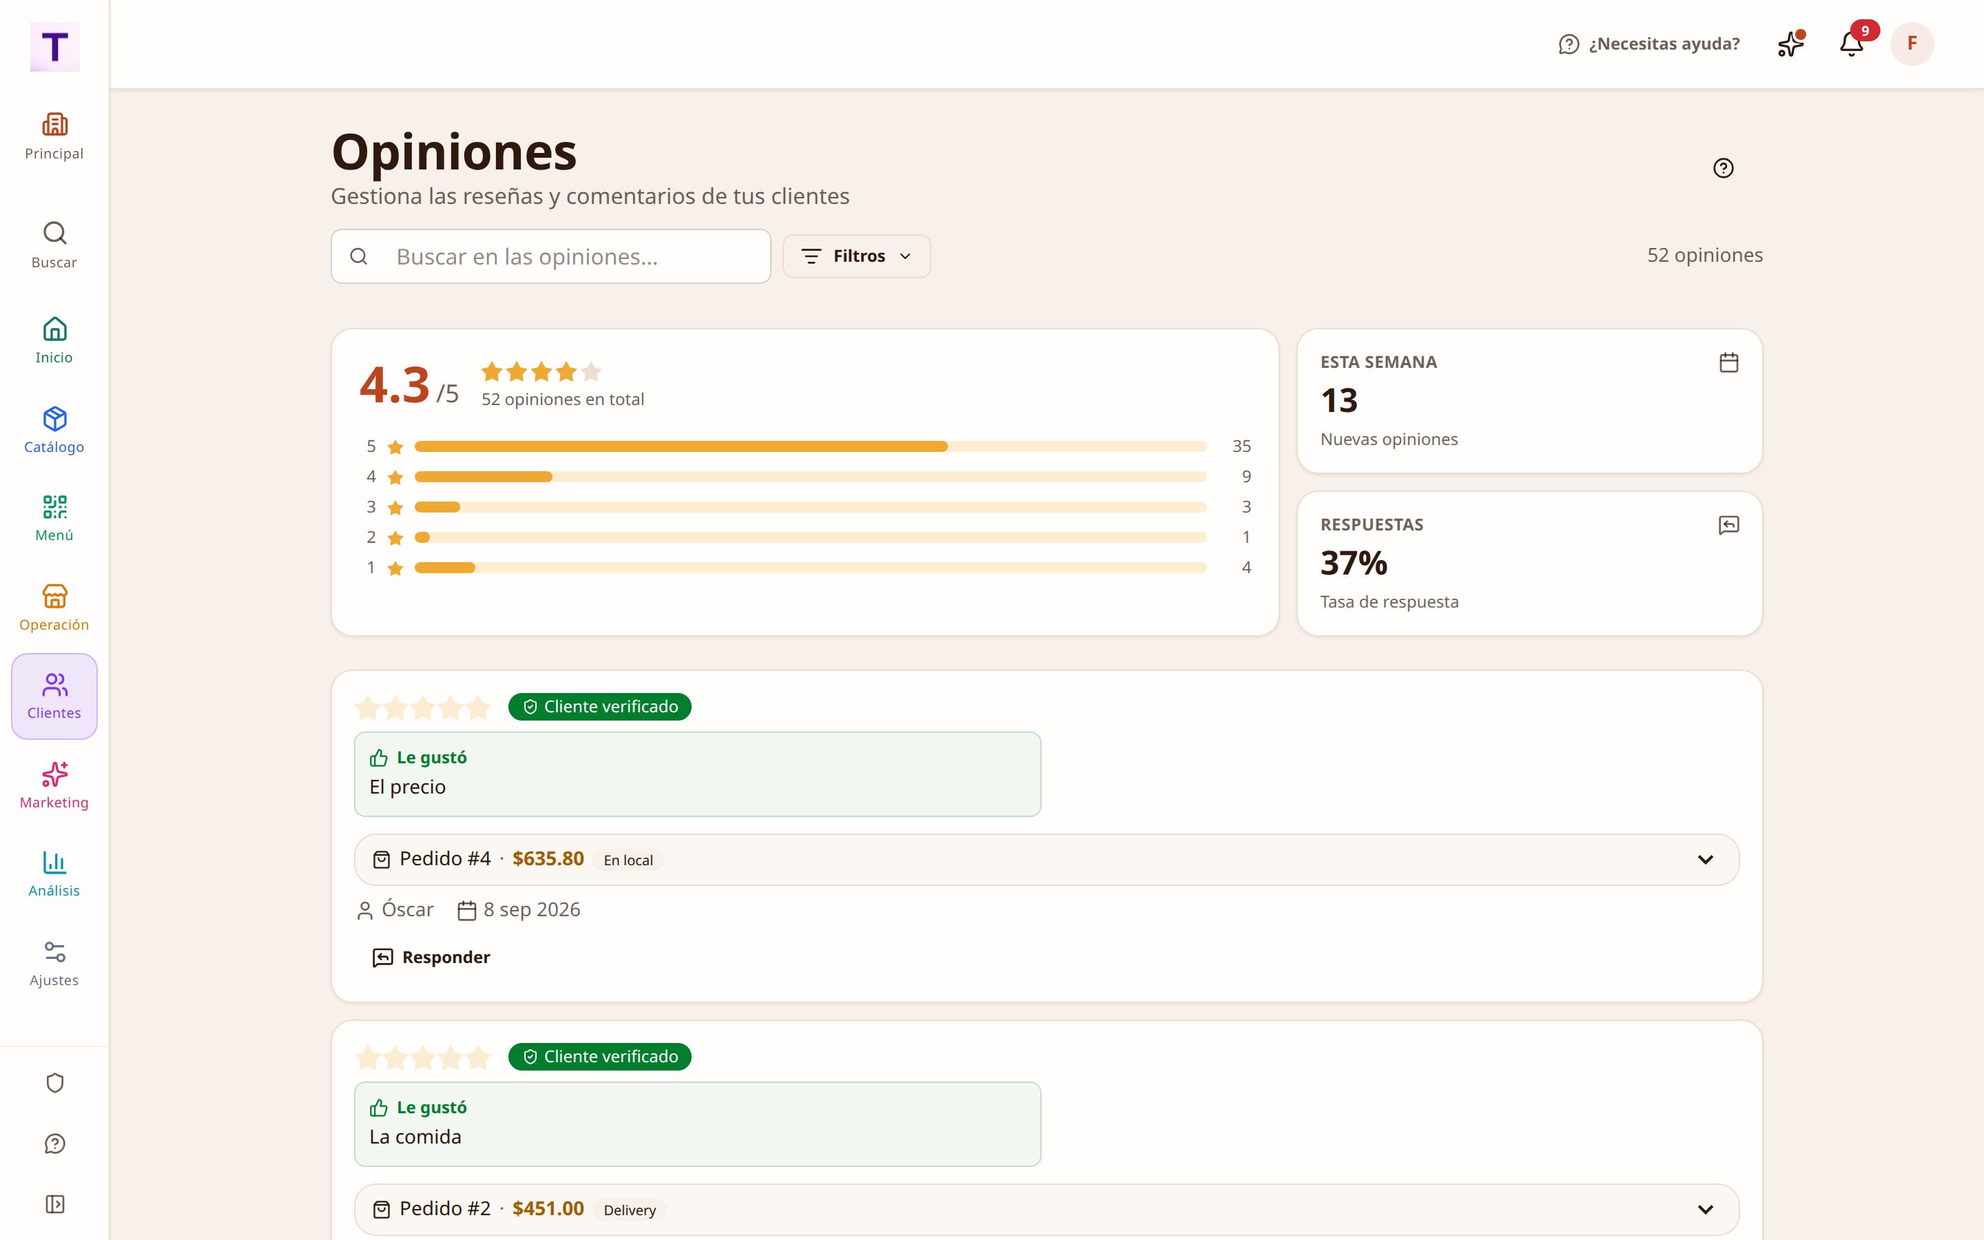Click Responder on Óscar's review
The height and width of the screenshot is (1240, 1984).
[431, 957]
